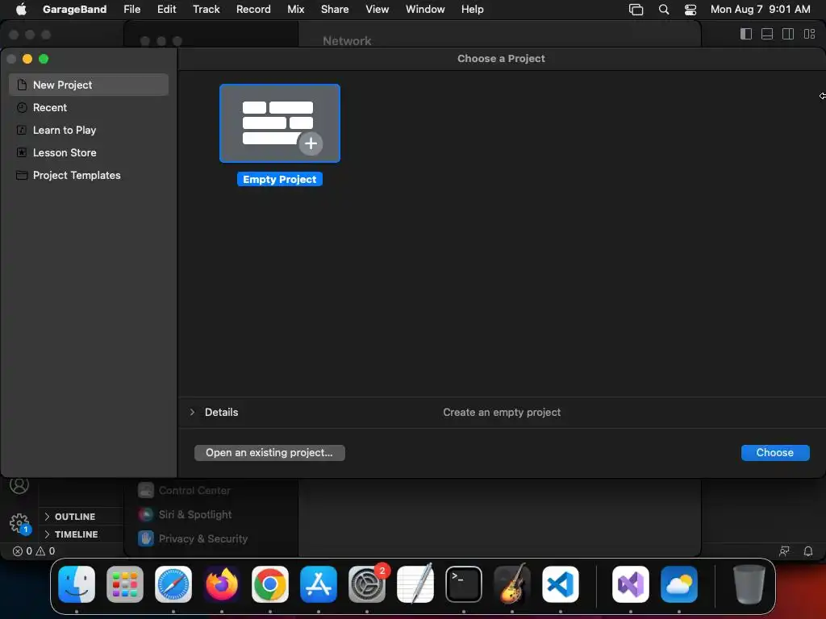This screenshot has height=619, width=826.
Task: Open the Window menu
Action: click(425, 9)
